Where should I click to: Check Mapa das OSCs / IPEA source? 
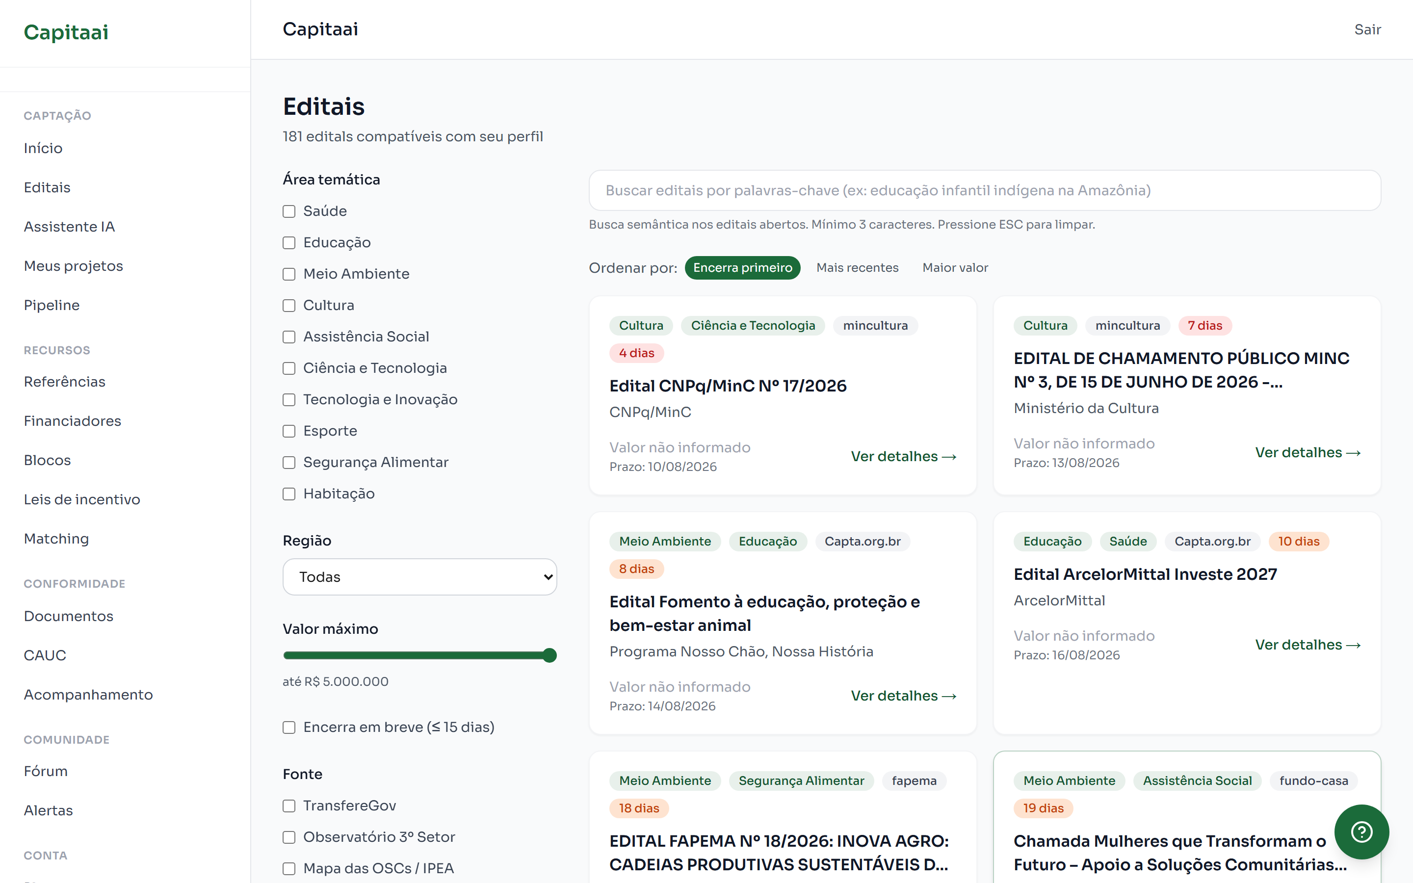pos(289,869)
